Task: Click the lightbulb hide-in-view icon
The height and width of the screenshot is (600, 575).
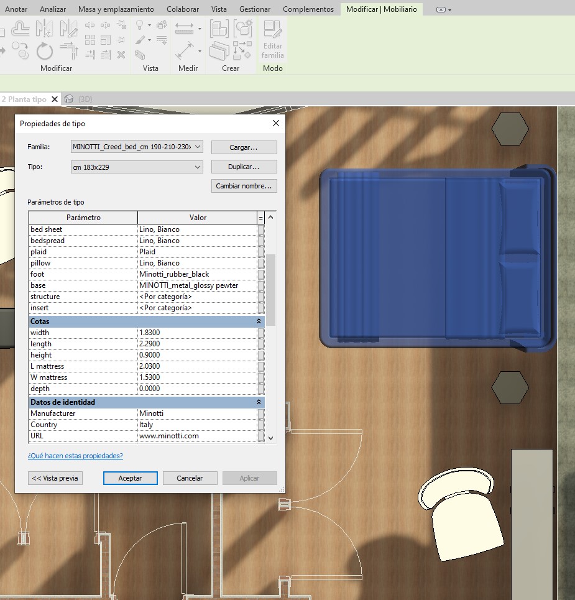Action: click(140, 25)
